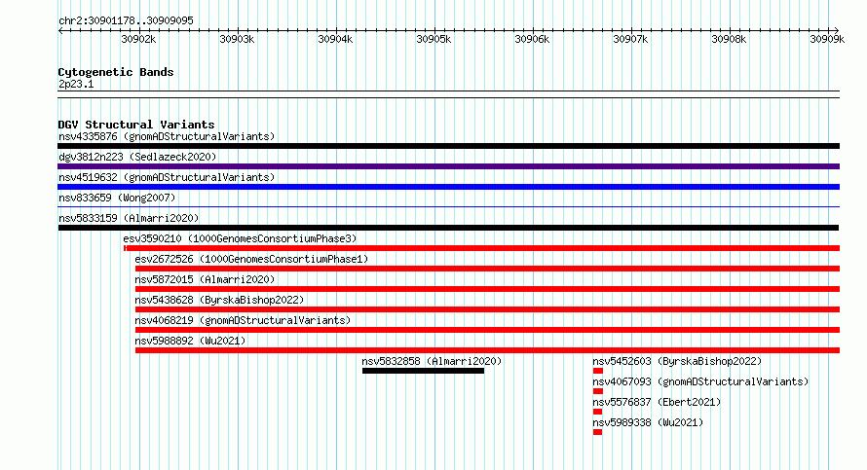Screen dimensions: 867x470
Task: Open dgv3812n223 (Sedlazeck2020) label
Action: pos(137,157)
